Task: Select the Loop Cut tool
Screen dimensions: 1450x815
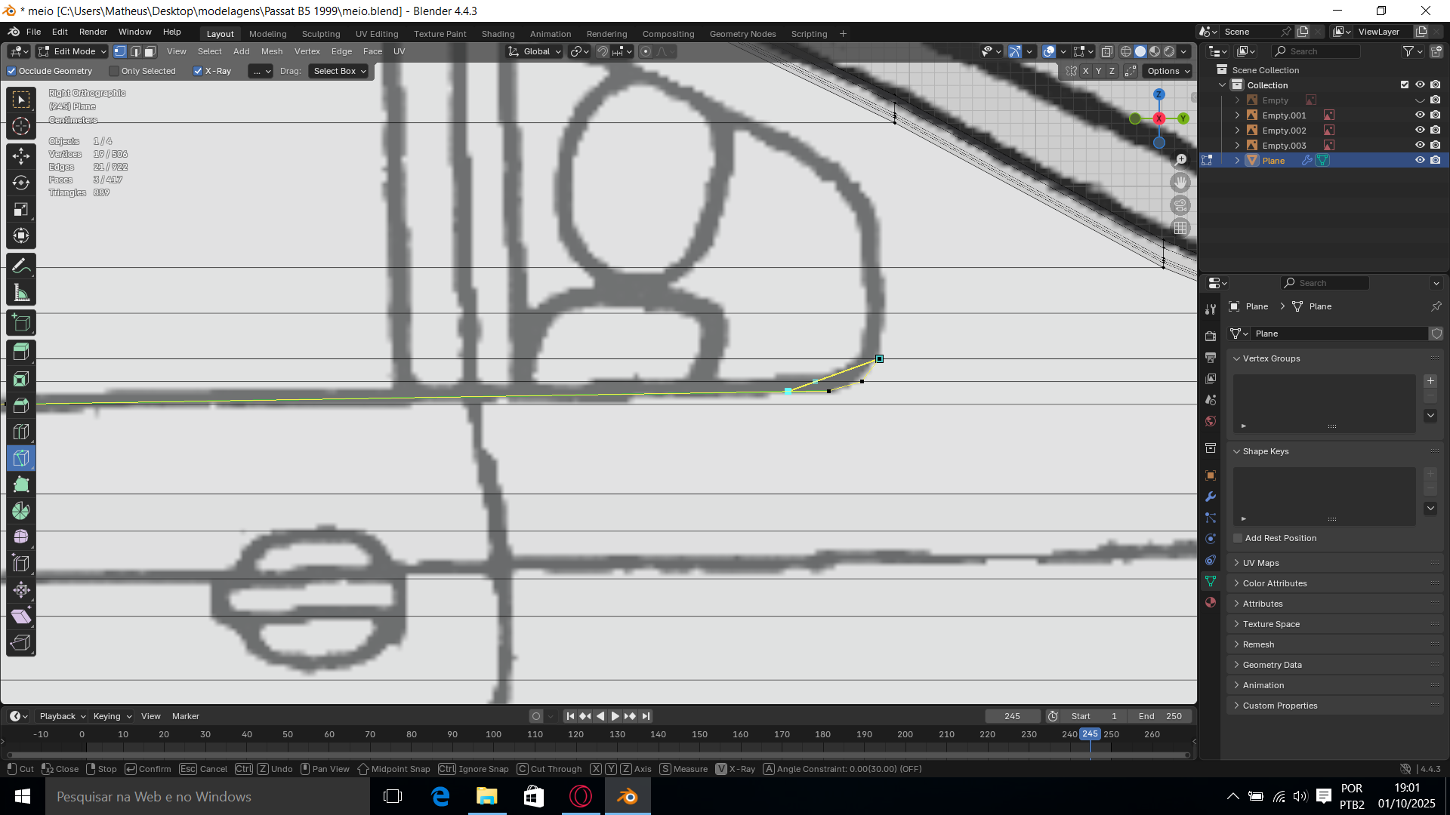Action: (x=21, y=432)
